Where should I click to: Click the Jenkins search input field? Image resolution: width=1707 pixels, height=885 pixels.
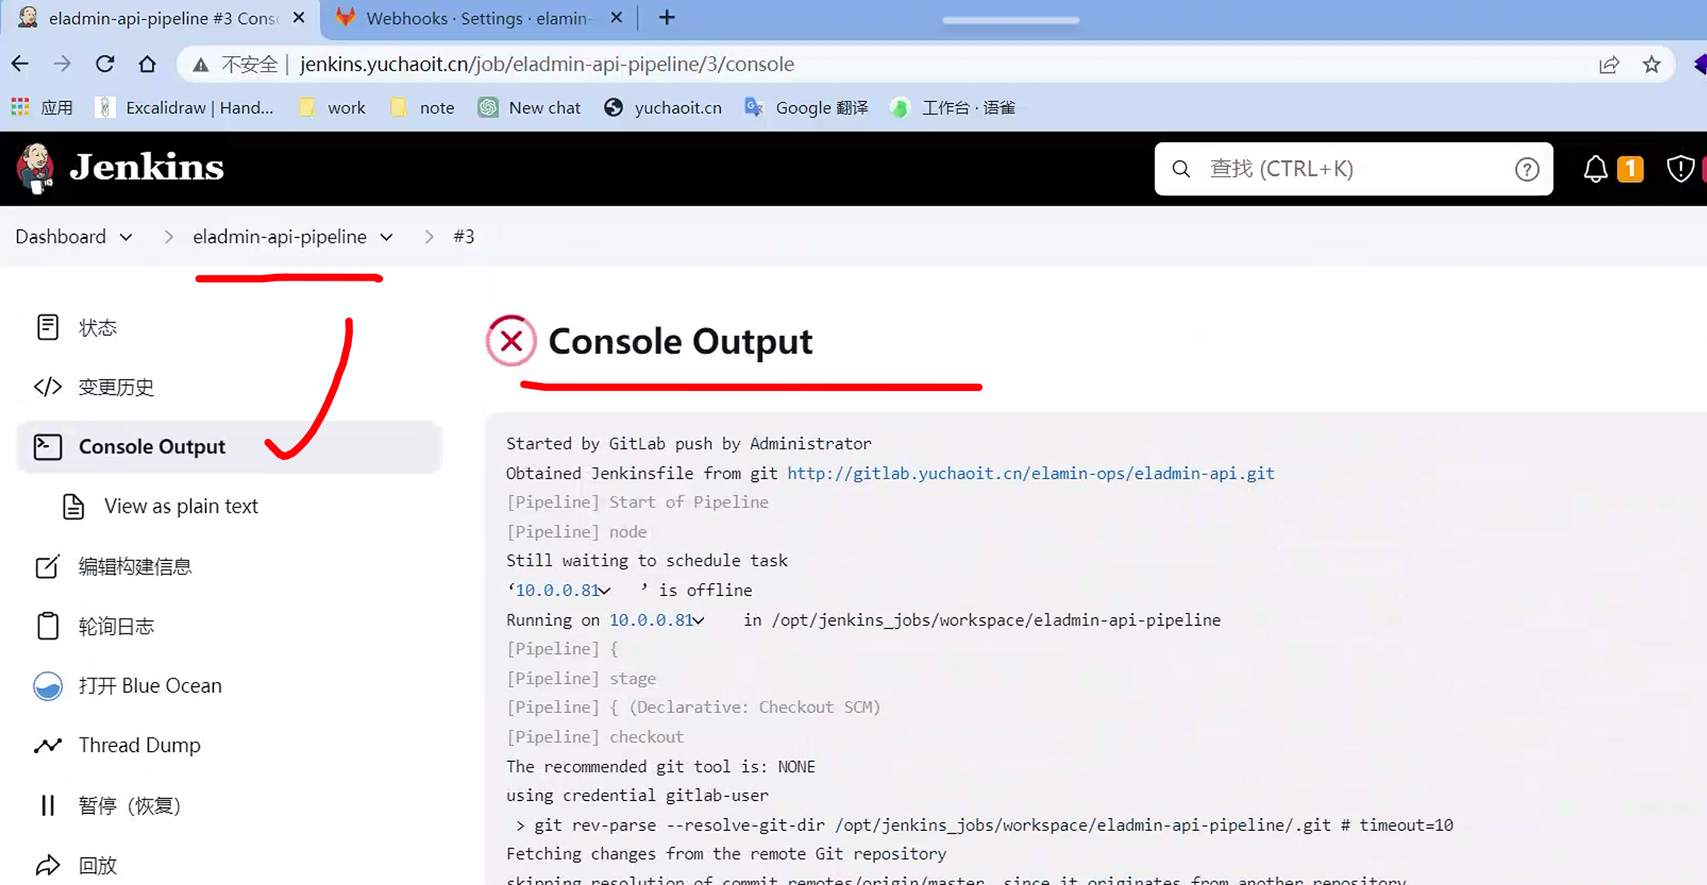pyautogui.click(x=1347, y=169)
